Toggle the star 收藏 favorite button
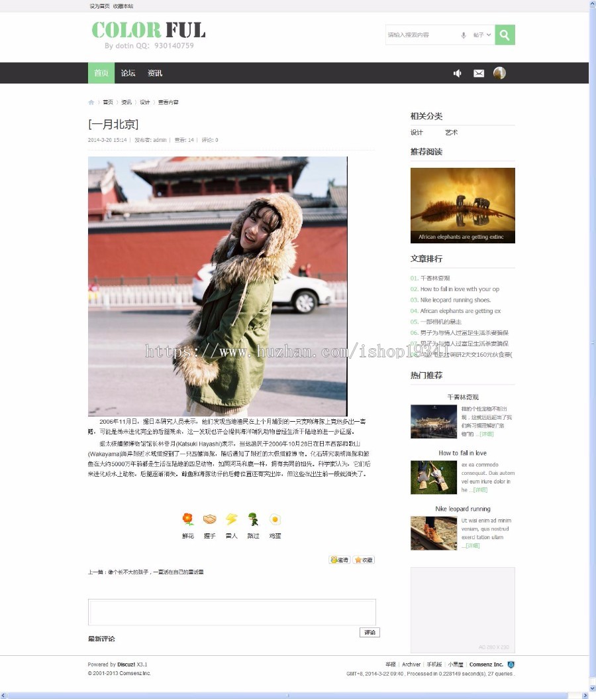596x699 pixels. point(363,559)
